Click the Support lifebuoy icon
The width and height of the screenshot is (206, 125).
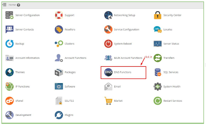[59, 15]
